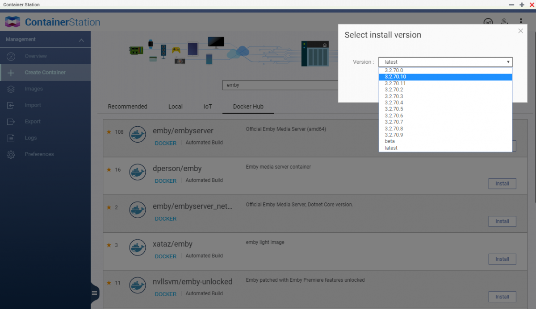536x309 pixels.
Task: Select version 3.2.70.8 option
Action: pyautogui.click(x=445, y=128)
